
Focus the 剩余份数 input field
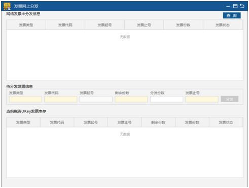(131, 99)
